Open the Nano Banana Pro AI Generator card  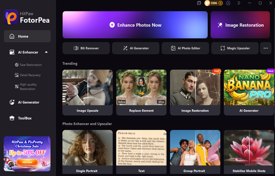(x=249, y=92)
